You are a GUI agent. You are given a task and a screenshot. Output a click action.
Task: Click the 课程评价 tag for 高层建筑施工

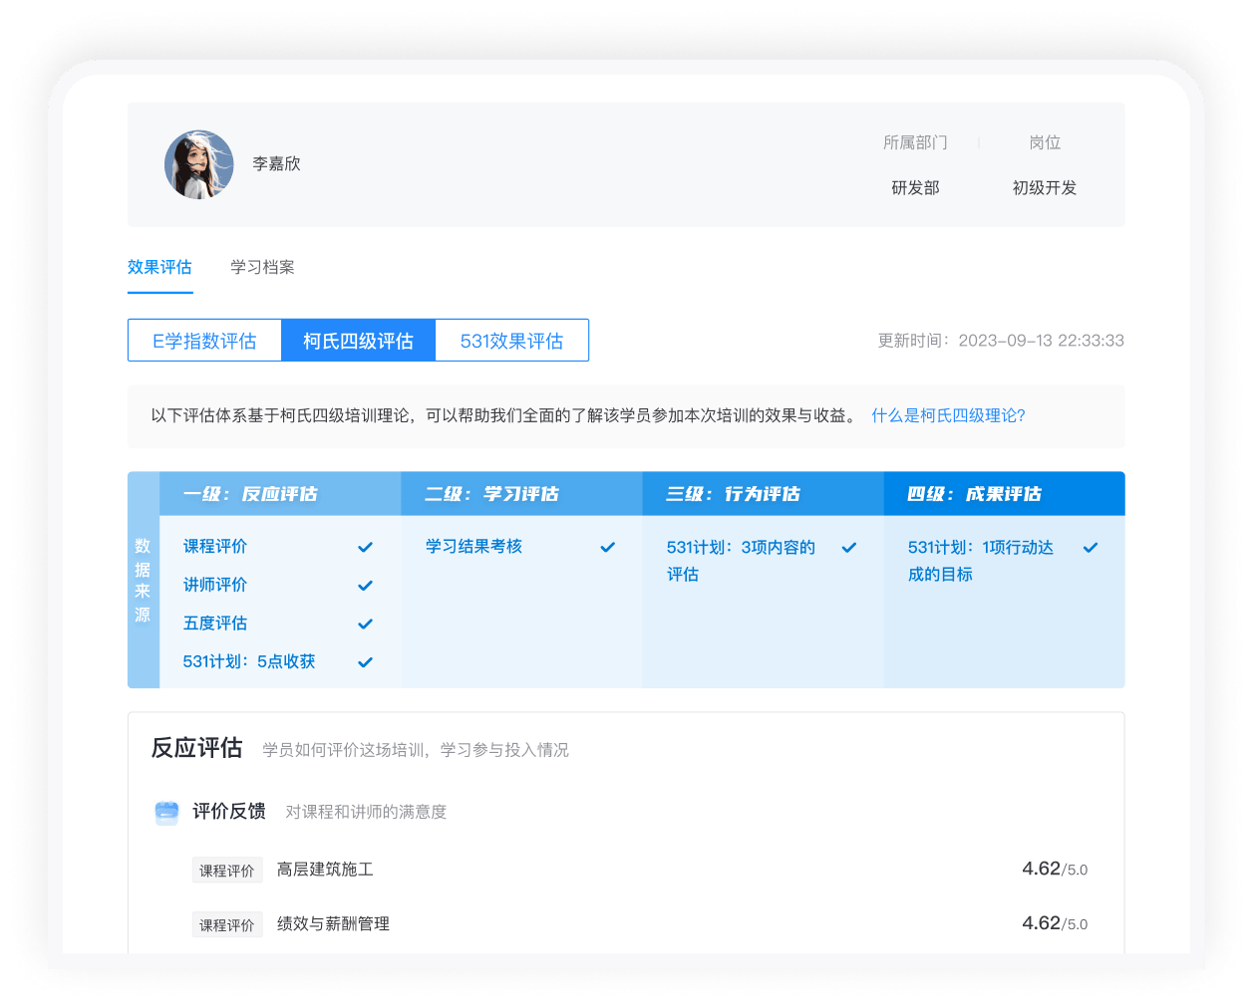tap(226, 869)
